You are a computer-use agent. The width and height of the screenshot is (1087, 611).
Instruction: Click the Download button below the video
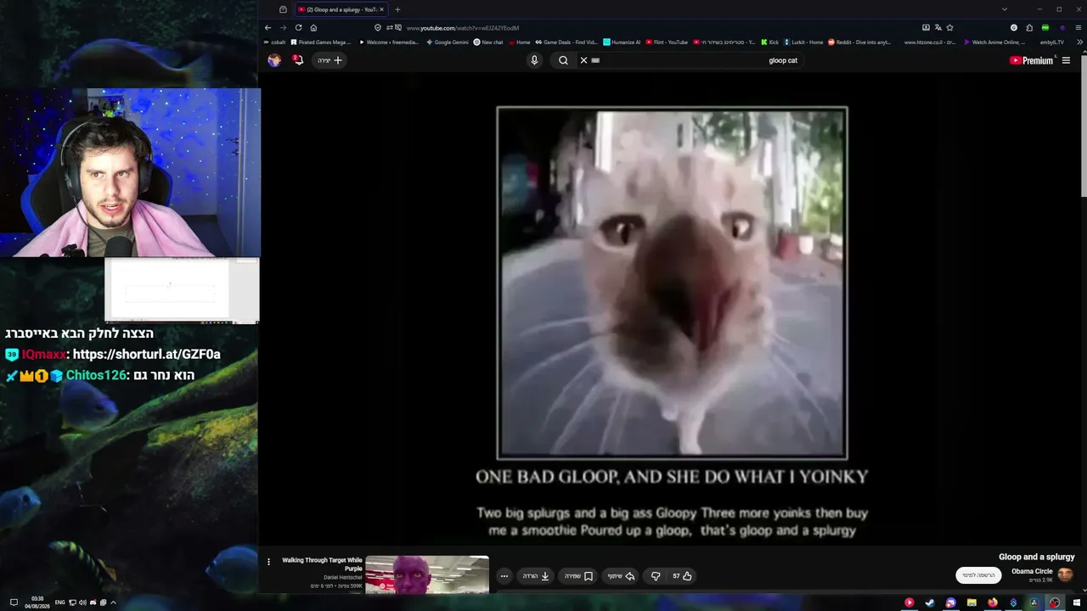tap(536, 576)
